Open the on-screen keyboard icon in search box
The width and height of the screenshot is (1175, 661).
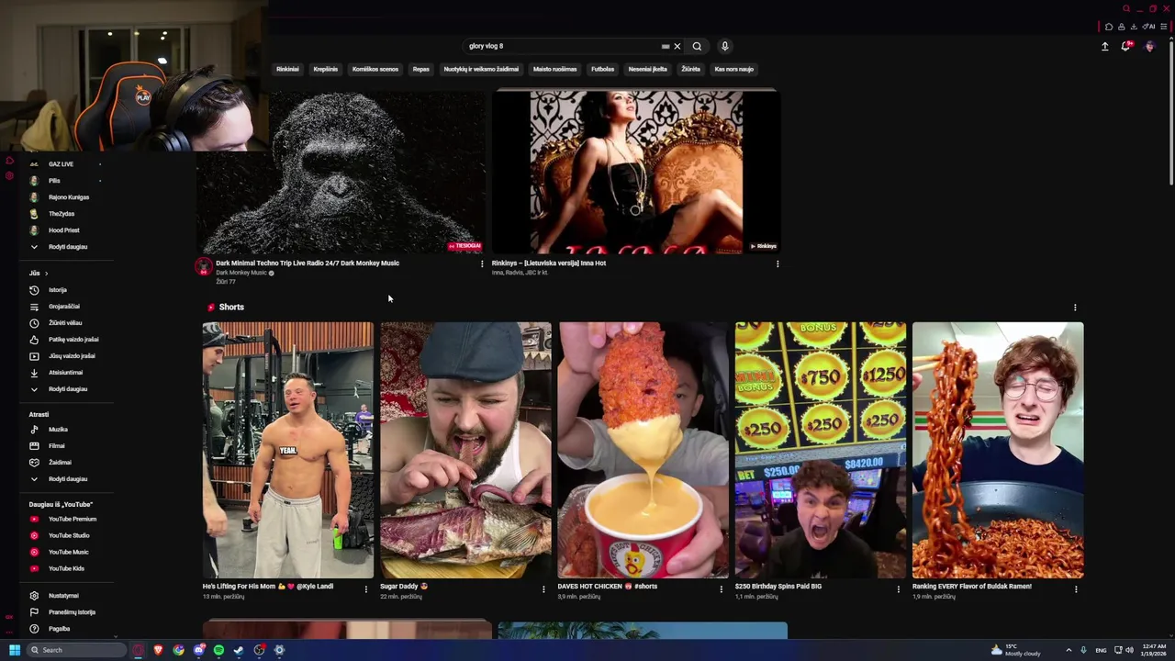tap(666, 46)
